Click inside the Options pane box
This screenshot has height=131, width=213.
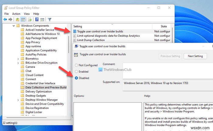pyautogui.click(x=107, y=117)
